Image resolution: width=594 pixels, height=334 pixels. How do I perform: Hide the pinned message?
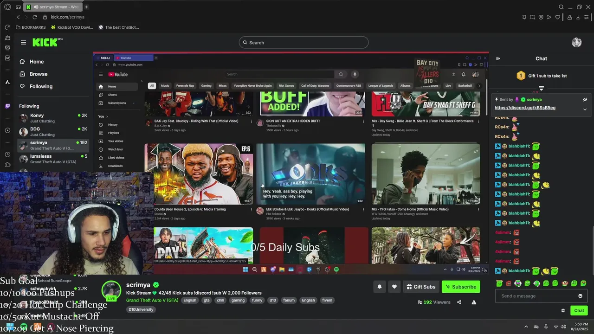click(585, 99)
